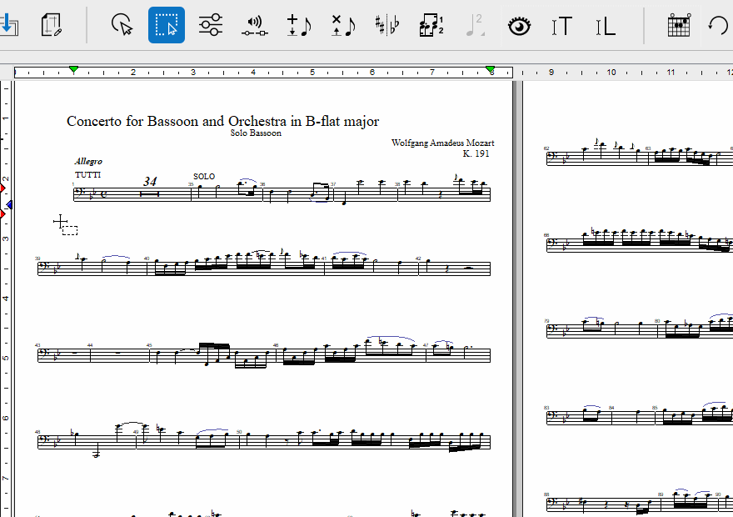Open the voices 1 and 2 tool
This screenshot has width=733, height=517.
tap(431, 25)
